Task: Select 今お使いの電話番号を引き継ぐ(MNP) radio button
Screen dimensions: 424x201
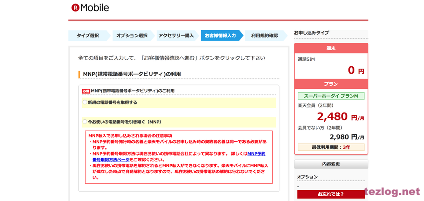Action: point(85,122)
